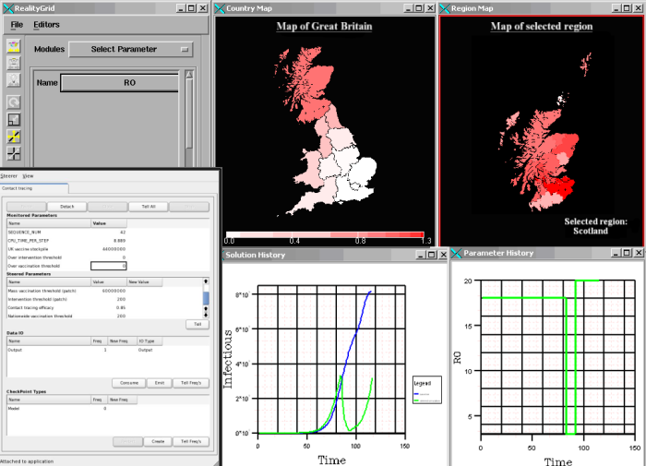Click Intervention threshold (patch) row
This screenshot has width=646, height=466.
pyautogui.click(x=84, y=300)
